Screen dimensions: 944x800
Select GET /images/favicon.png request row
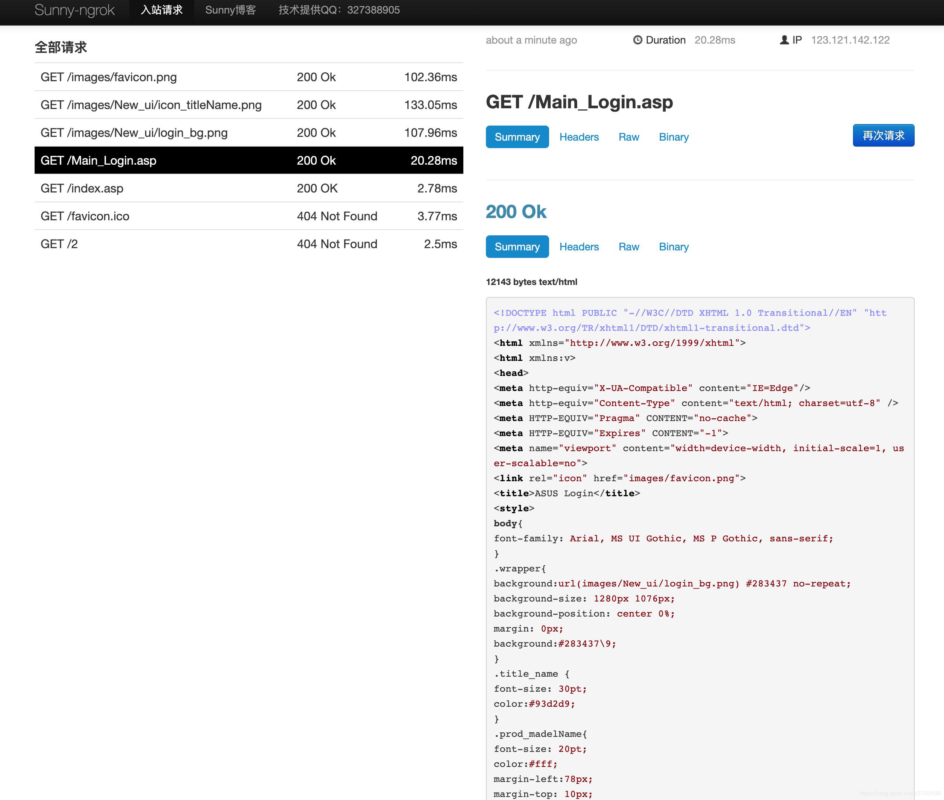(x=249, y=77)
